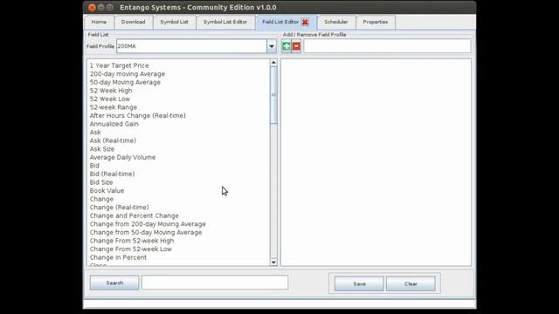Select 'Change (Real-time)' field

point(120,208)
